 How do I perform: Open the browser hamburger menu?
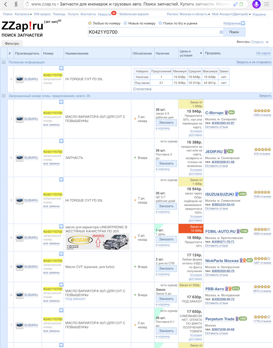tap(266, 4)
